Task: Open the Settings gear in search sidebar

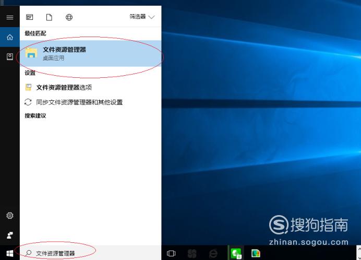Action: point(10,216)
